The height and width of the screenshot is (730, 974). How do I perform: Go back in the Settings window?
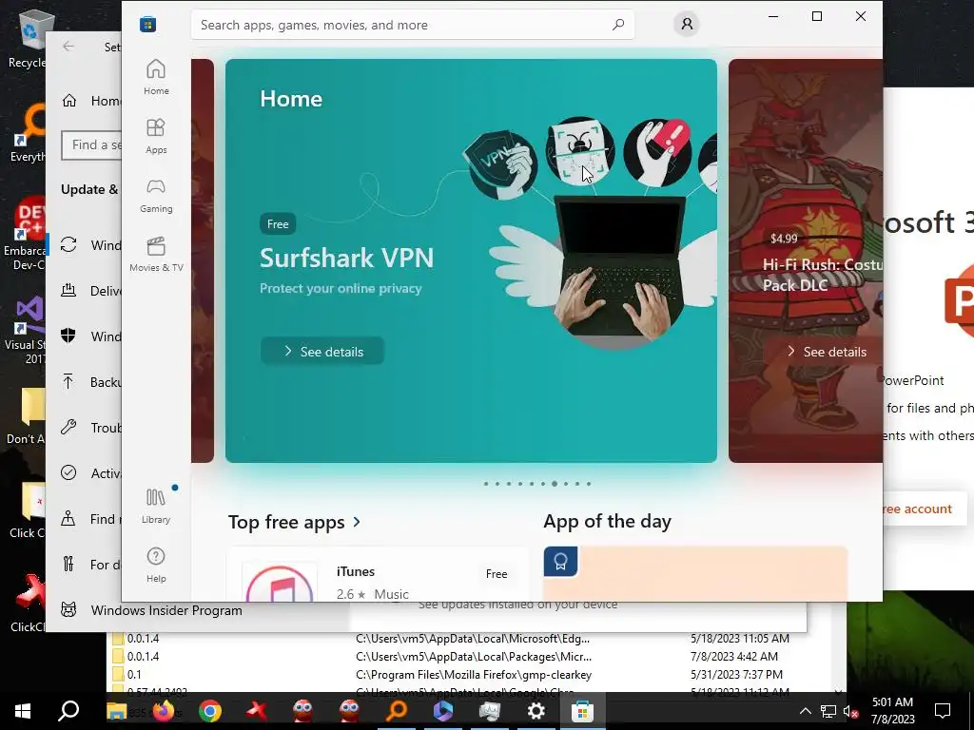click(68, 47)
